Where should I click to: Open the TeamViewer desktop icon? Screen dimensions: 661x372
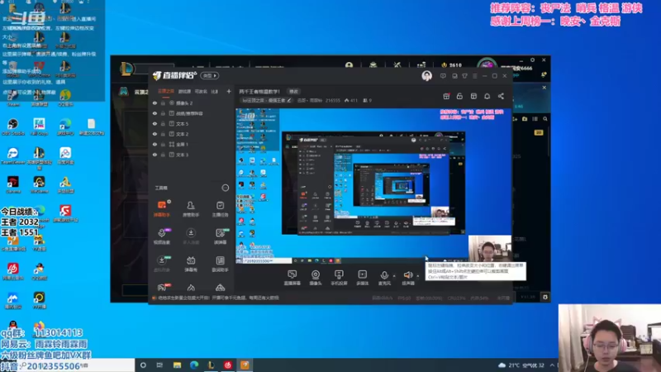coord(13,155)
